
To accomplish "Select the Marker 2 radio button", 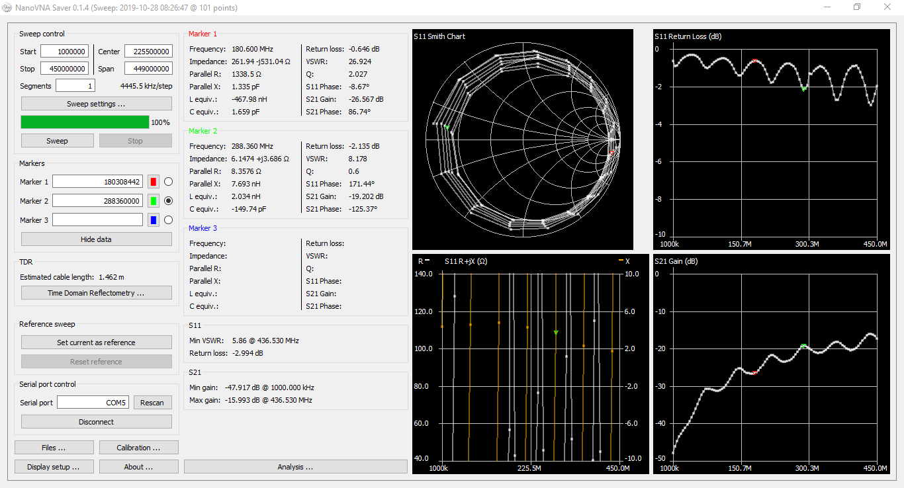I will point(168,201).
